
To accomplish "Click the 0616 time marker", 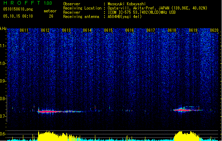I will tap(130, 30).
